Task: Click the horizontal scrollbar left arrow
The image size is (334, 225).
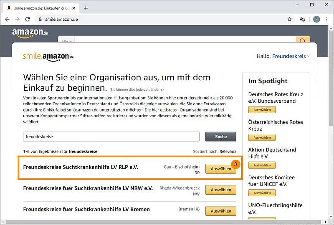Action: [3, 222]
